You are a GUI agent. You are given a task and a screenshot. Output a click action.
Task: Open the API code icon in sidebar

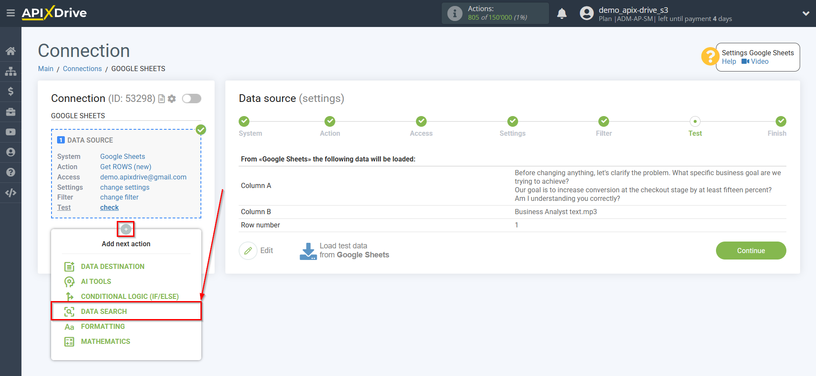point(11,193)
